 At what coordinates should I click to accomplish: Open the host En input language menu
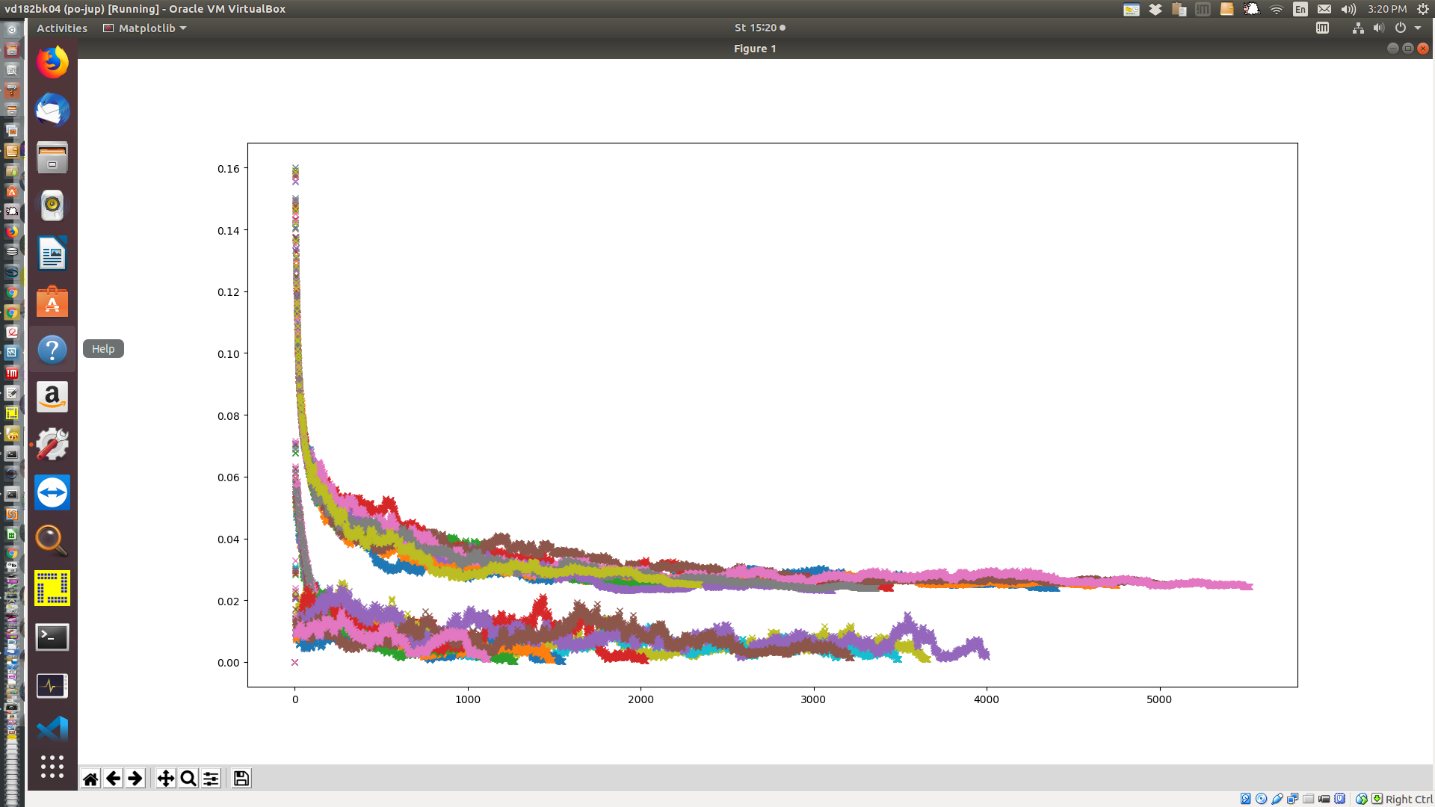tap(1300, 9)
